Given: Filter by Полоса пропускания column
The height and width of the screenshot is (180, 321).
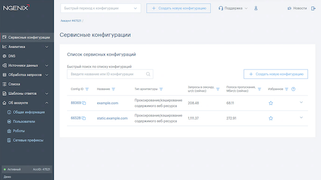Looking at the screenshot, I should tap(259, 89).
